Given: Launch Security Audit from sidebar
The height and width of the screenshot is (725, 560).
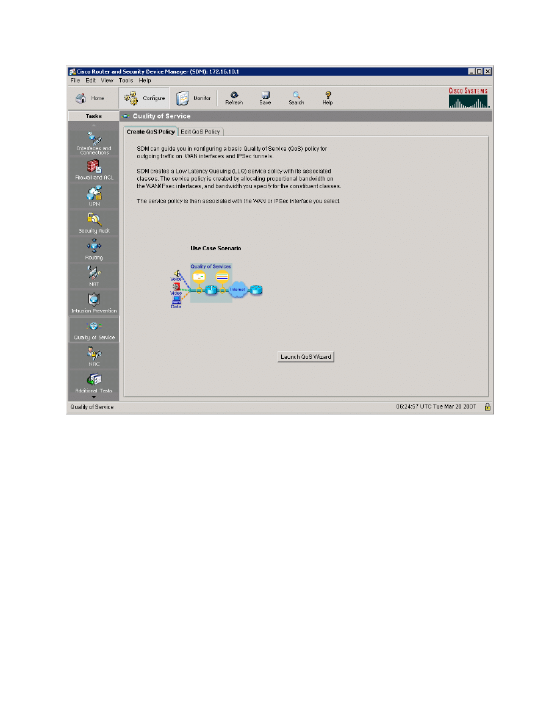Looking at the screenshot, I should coord(94,222).
